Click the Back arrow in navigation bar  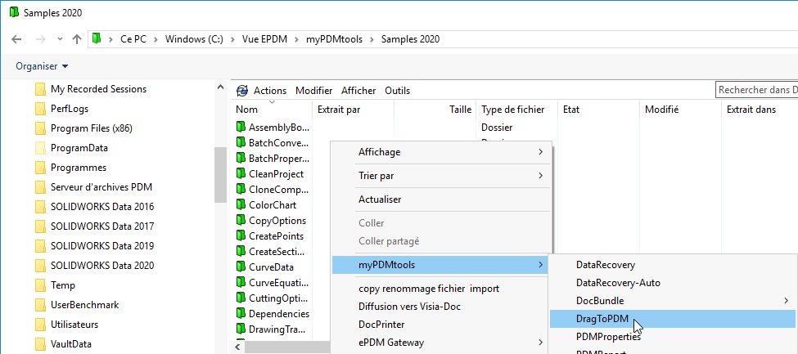click(x=18, y=39)
